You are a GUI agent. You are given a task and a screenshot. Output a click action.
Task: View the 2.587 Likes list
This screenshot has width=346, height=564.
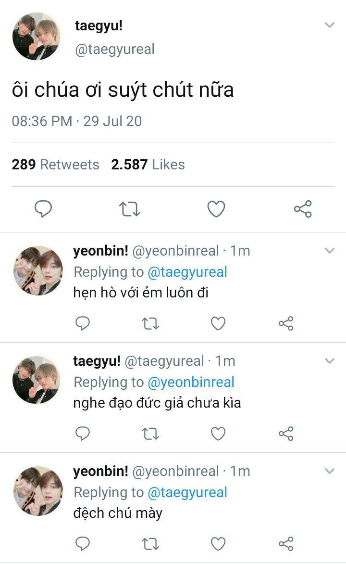(x=148, y=165)
